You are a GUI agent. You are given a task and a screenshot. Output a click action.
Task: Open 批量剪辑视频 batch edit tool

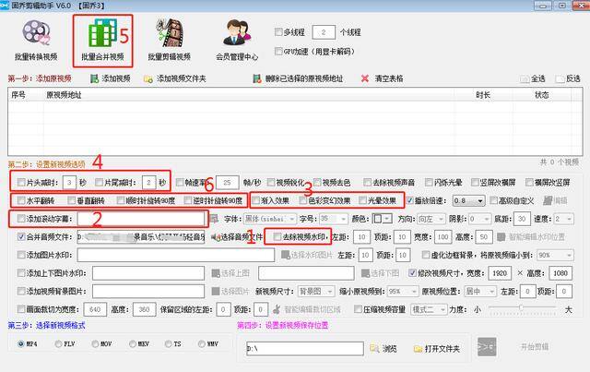pyautogui.click(x=170, y=41)
